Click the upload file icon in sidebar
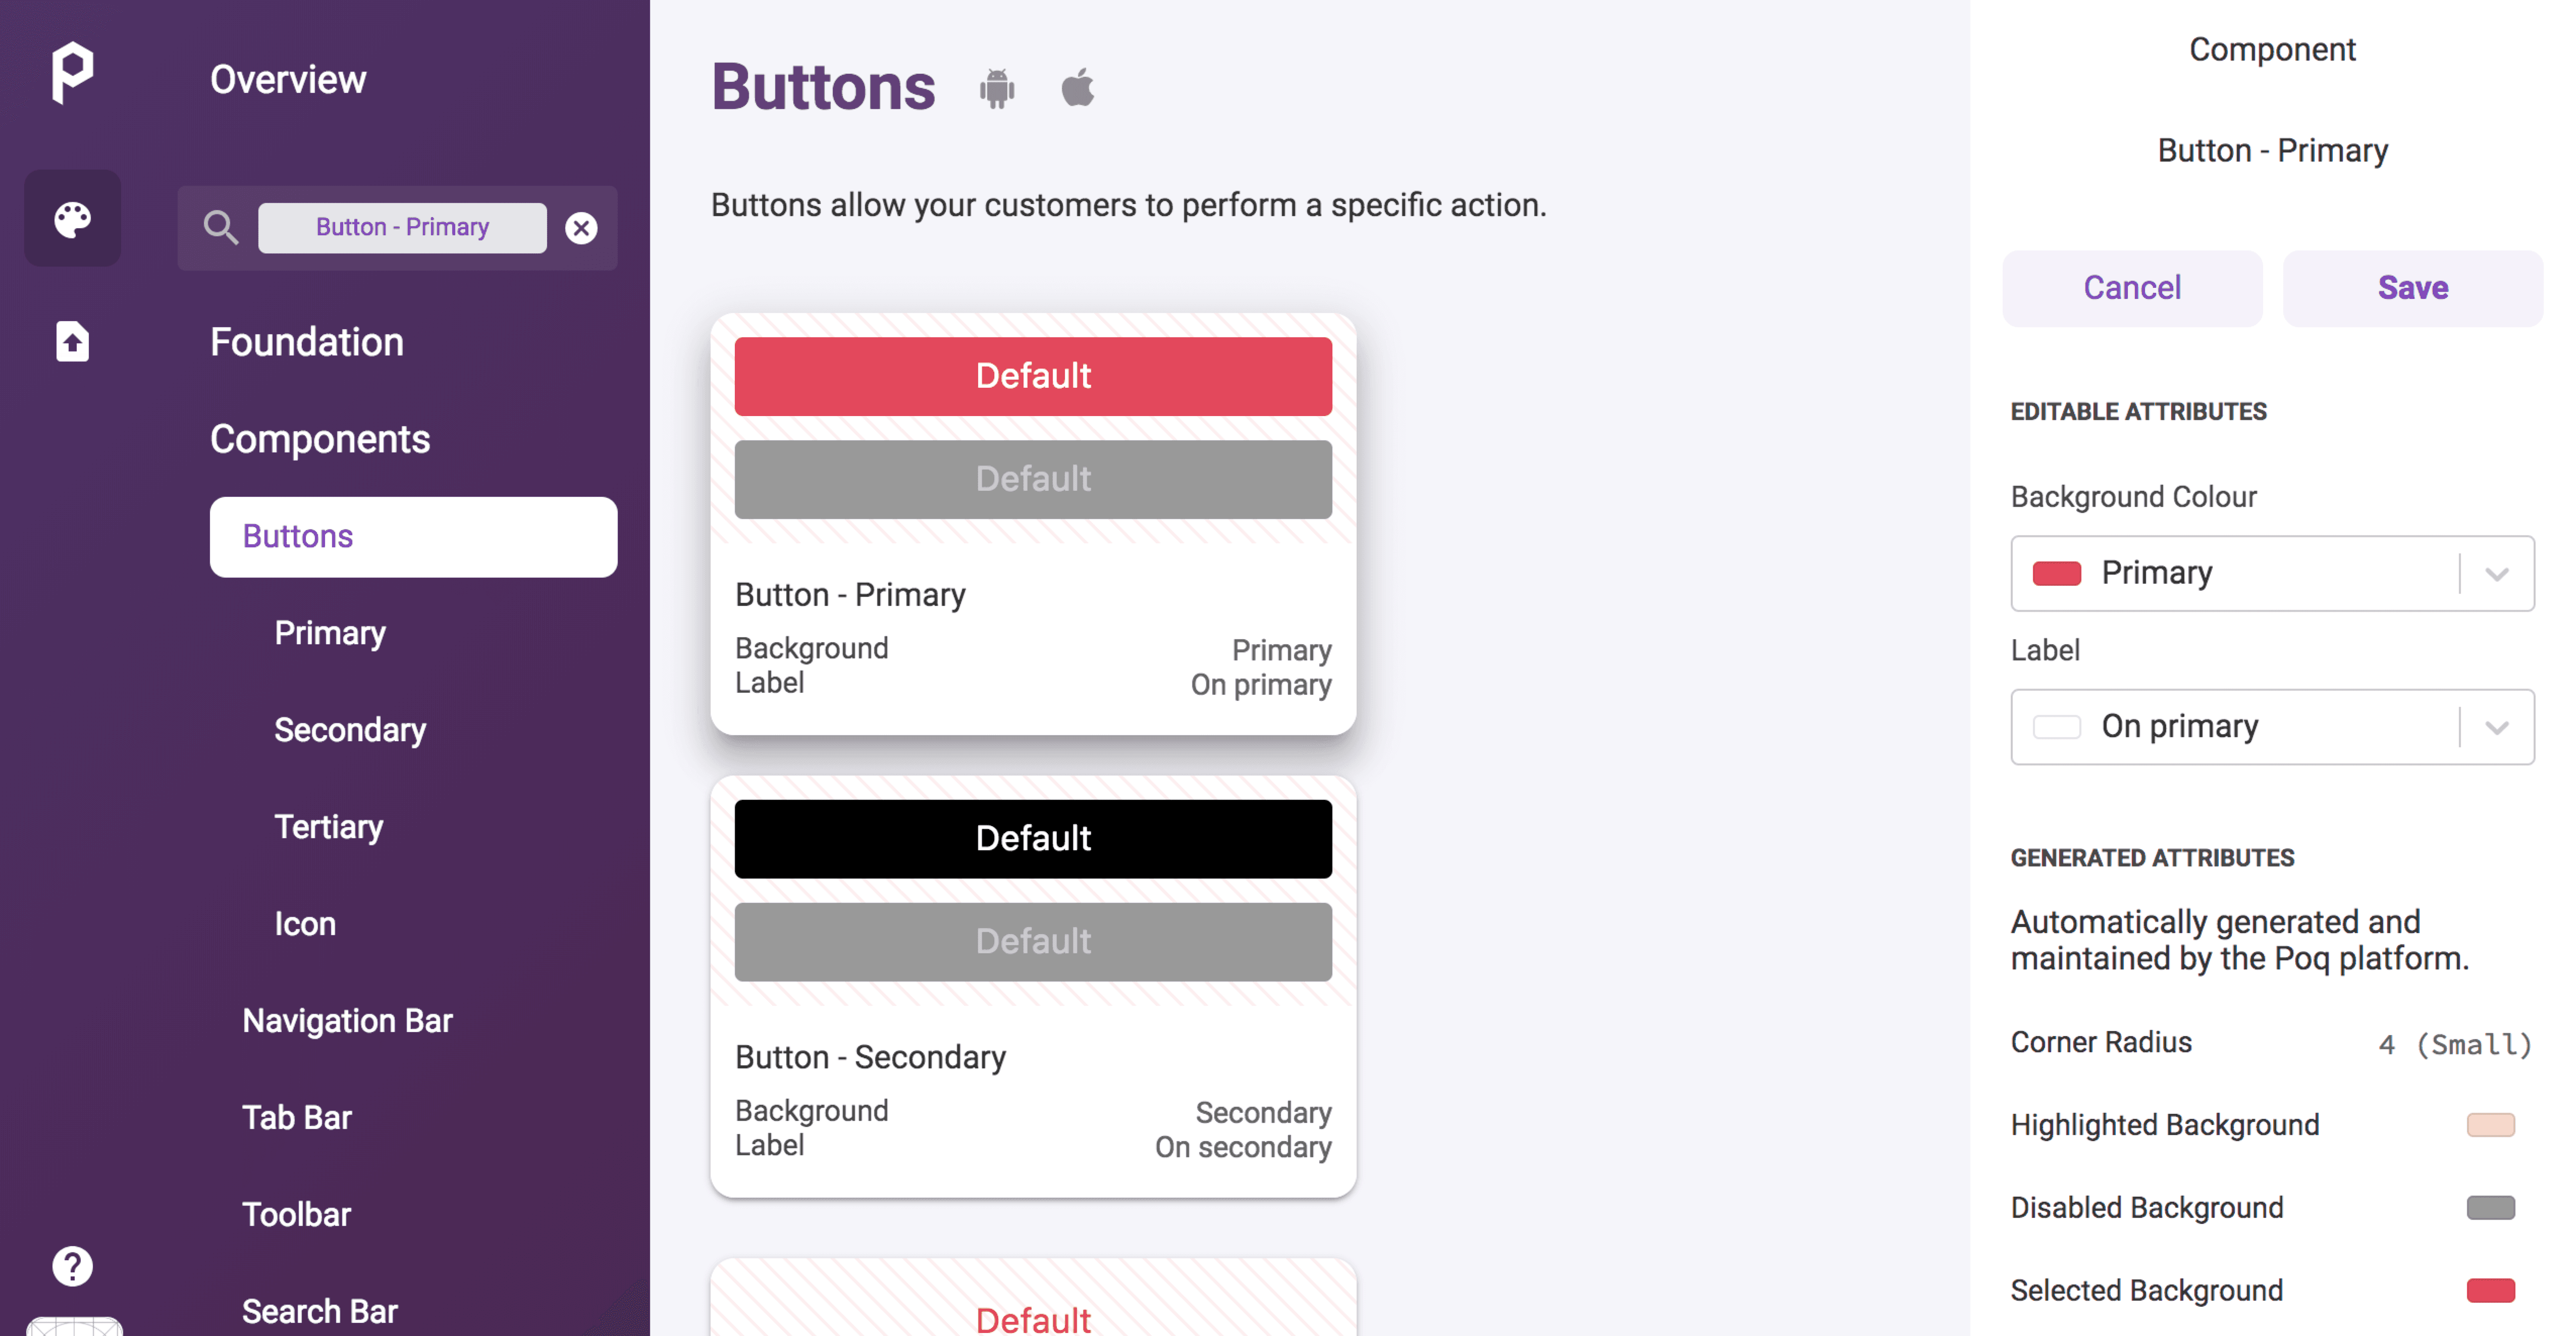The height and width of the screenshot is (1336, 2576). coord(72,341)
